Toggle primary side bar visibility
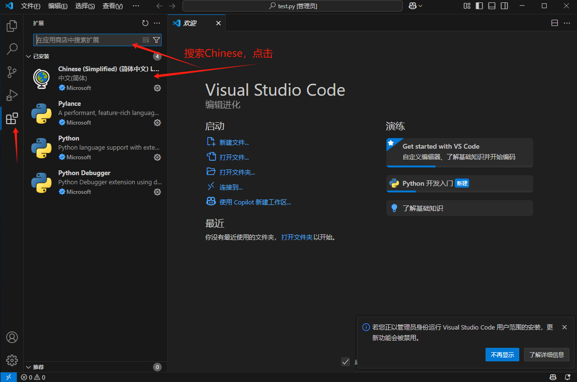577x382 pixels. pos(479,6)
